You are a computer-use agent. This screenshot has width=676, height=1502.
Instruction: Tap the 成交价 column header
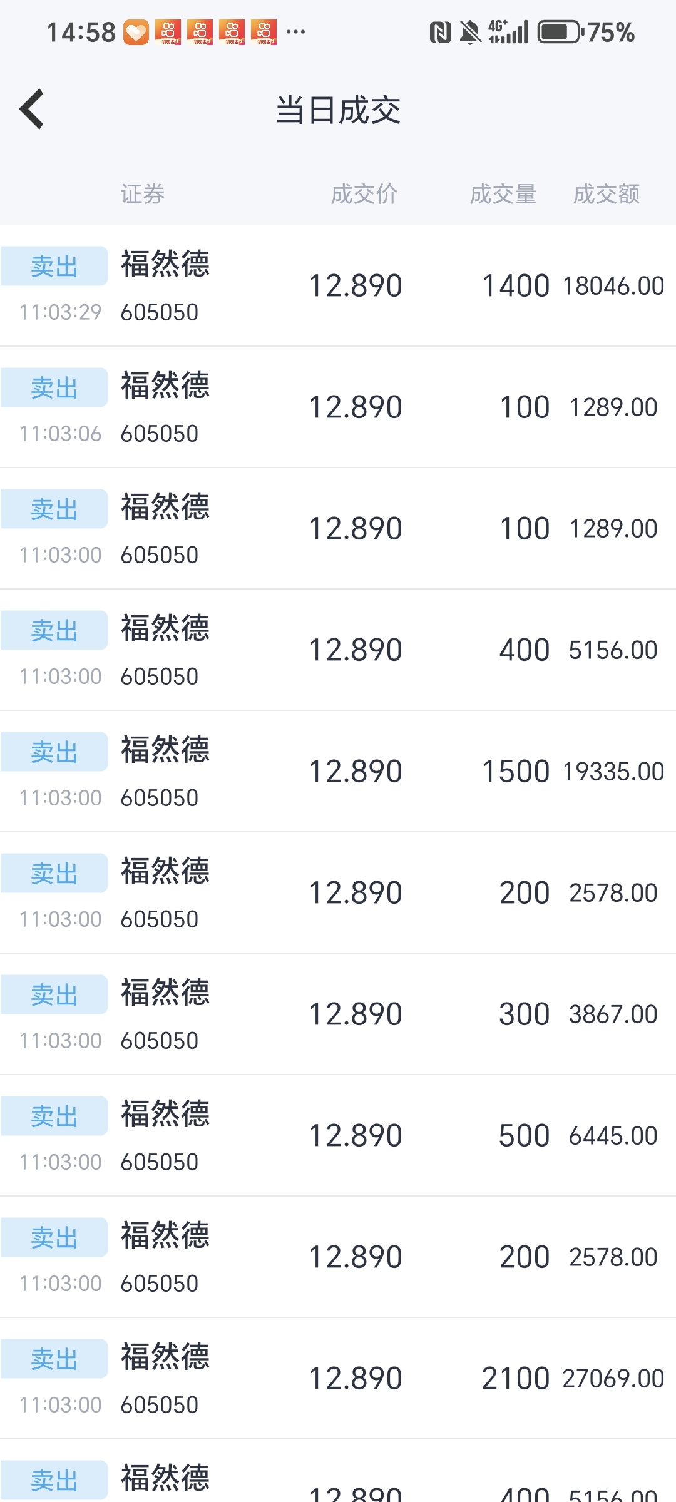point(364,194)
